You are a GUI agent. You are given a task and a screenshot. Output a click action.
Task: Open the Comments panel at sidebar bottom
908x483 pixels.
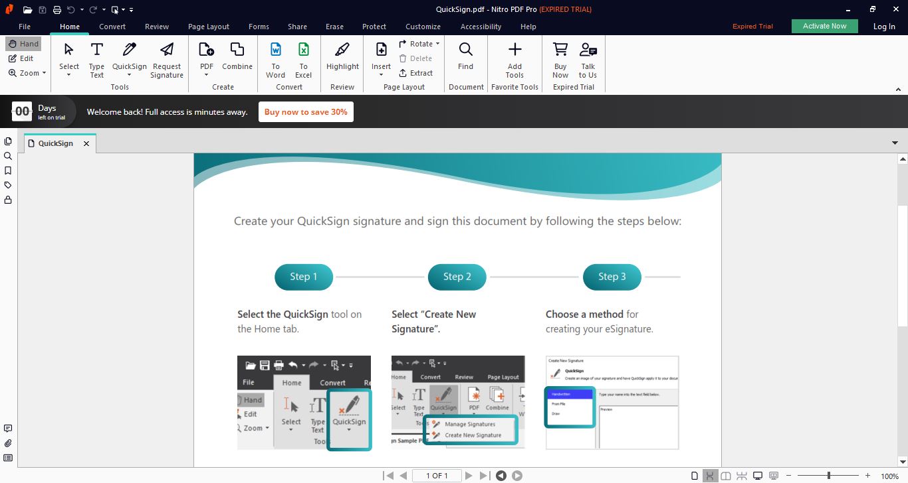click(8, 429)
